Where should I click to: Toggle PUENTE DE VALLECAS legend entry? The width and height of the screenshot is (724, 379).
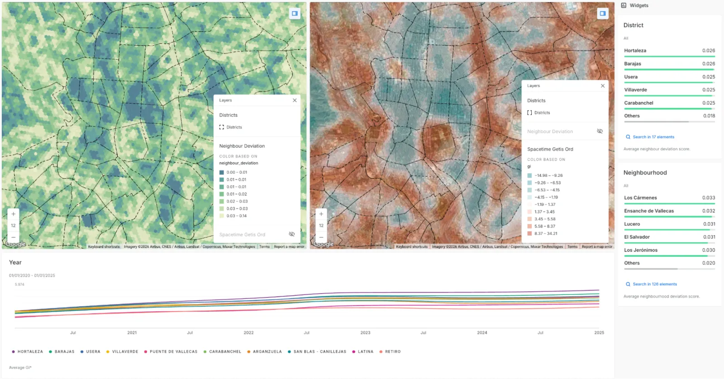[x=171, y=351]
